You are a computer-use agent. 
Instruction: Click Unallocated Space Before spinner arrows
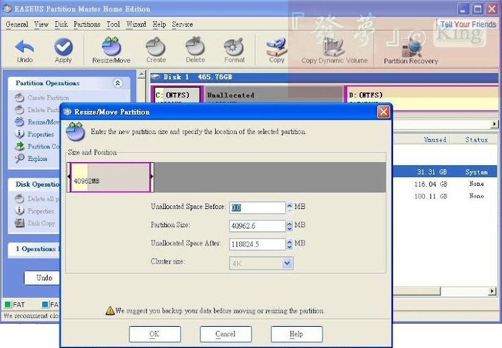click(289, 208)
